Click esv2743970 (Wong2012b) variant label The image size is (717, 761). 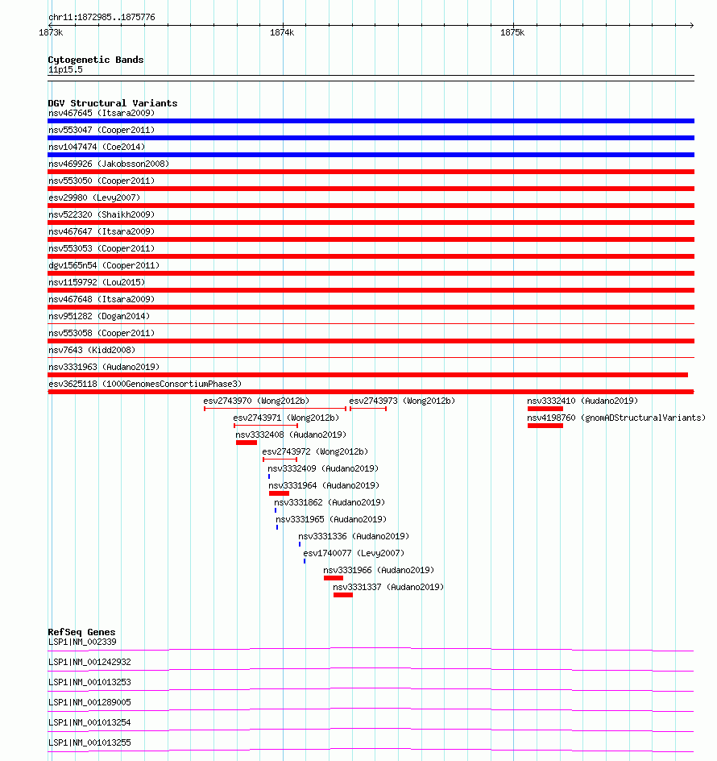(256, 401)
